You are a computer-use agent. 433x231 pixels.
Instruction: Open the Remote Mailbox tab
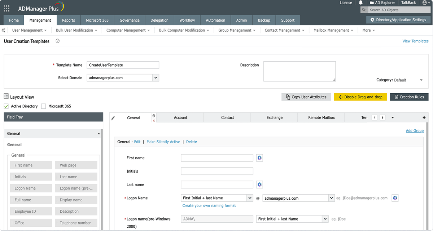click(x=322, y=117)
